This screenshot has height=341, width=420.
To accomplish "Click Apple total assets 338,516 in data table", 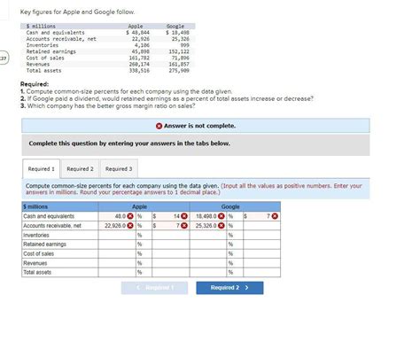I will [x=139, y=71].
